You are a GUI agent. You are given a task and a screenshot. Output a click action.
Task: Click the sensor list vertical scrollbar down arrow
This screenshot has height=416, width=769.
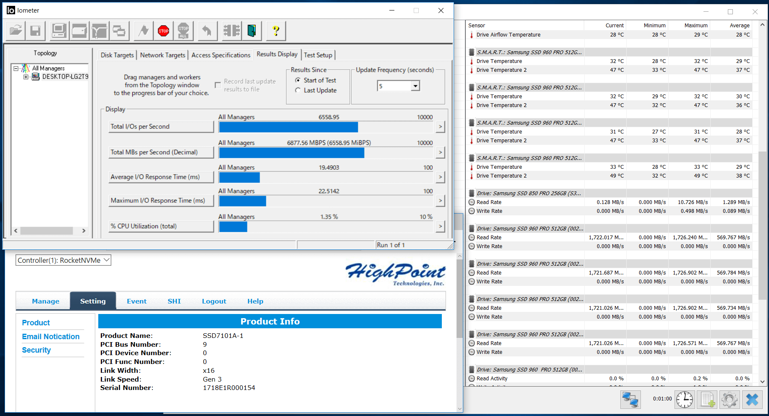pyautogui.click(x=763, y=381)
